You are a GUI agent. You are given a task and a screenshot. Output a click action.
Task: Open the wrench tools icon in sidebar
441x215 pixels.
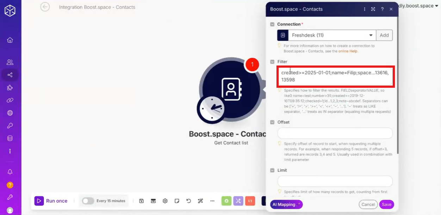[10, 197]
